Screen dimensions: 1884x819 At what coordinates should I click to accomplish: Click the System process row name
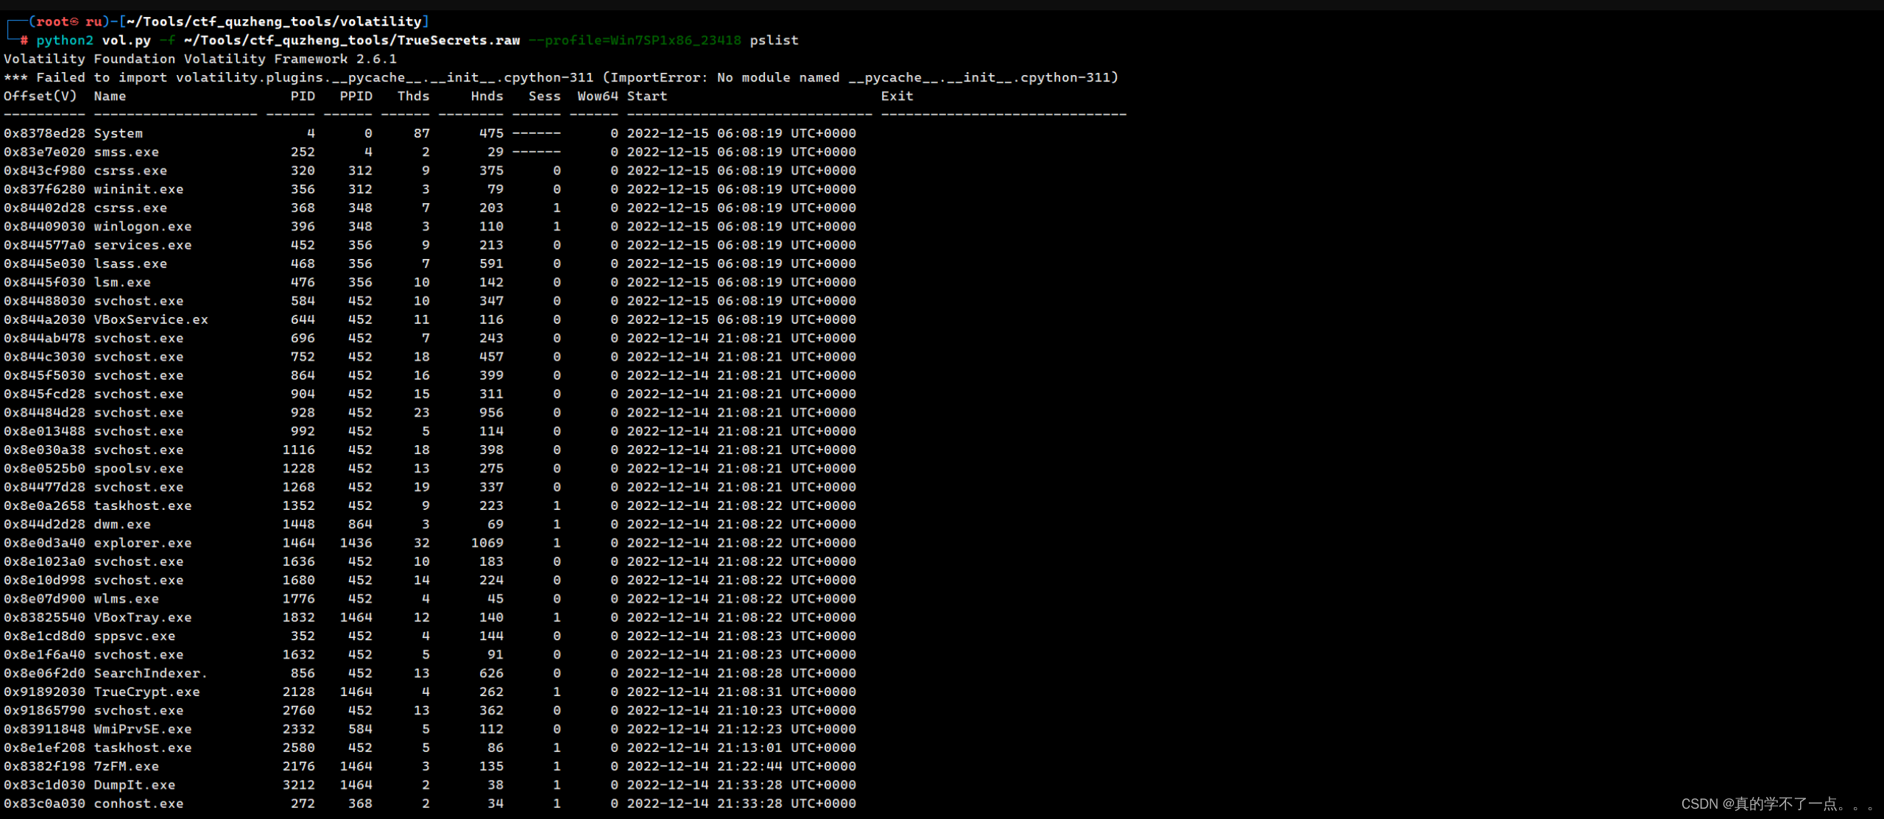pyautogui.click(x=118, y=133)
